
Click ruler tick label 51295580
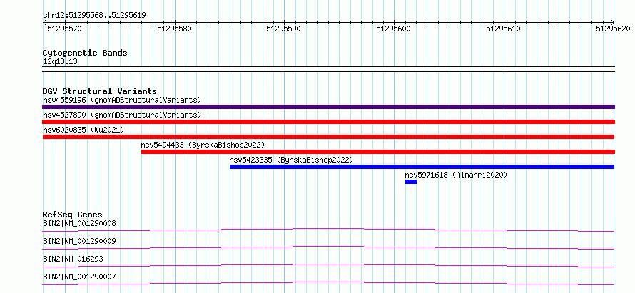click(x=174, y=29)
